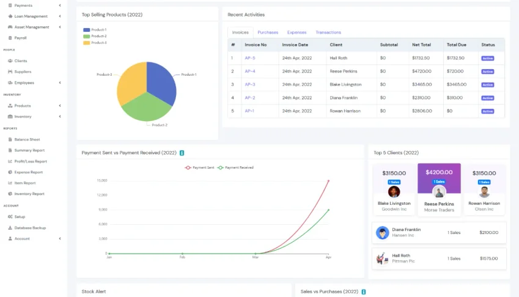Click the Balance Sheet icon

tap(10, 139)
